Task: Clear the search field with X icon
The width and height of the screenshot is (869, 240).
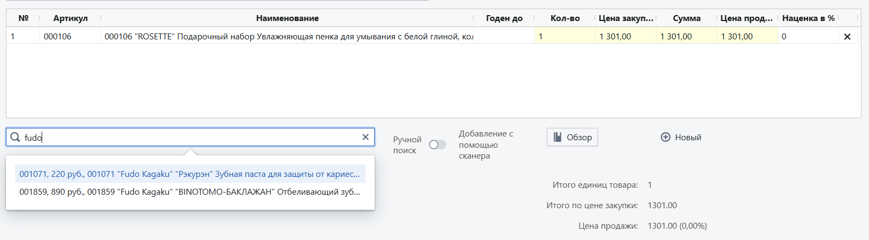Action: coord(366,137)
